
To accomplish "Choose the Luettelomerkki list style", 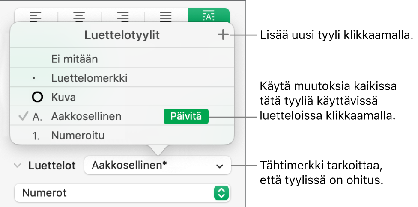I will click(89, 78).
